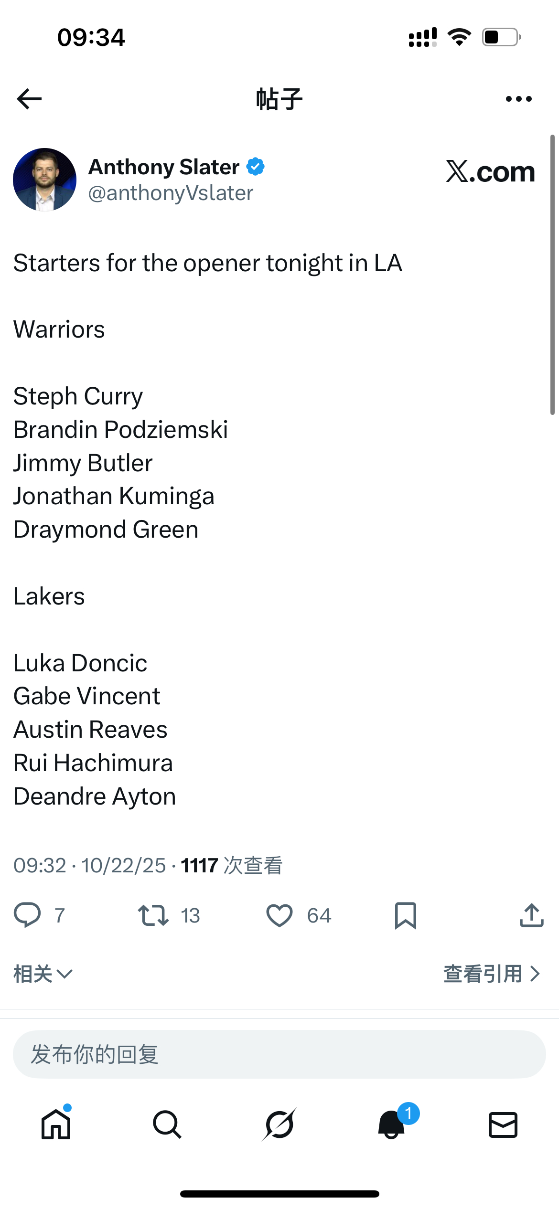Click the vertical scrollbar

coord(552,275)
